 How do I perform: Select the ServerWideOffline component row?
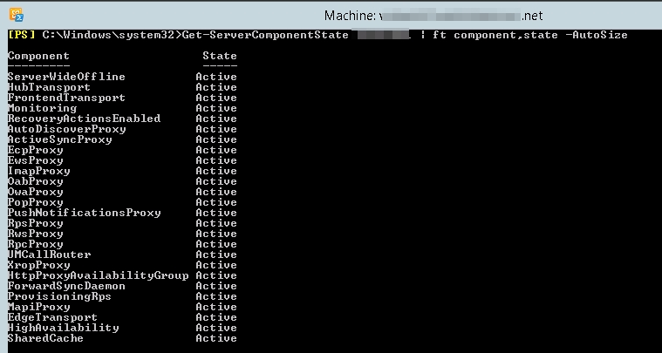tap(66, 77)
